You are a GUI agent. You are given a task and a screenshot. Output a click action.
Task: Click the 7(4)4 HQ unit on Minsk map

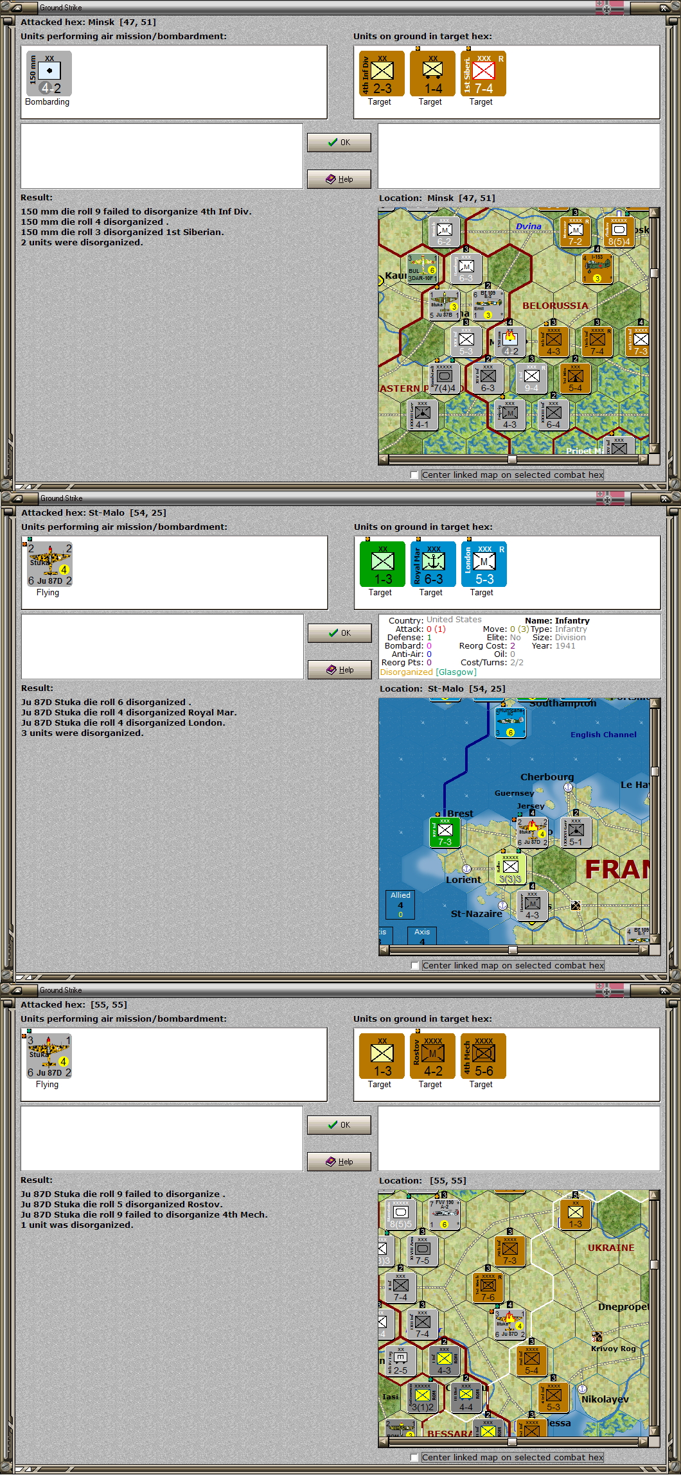click(x=445, y=378)
